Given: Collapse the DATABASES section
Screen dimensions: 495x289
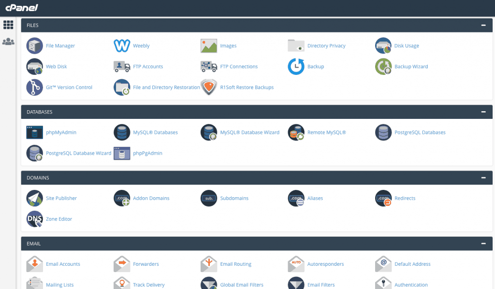Looking at the screenshot, I should tap(483, 112).
